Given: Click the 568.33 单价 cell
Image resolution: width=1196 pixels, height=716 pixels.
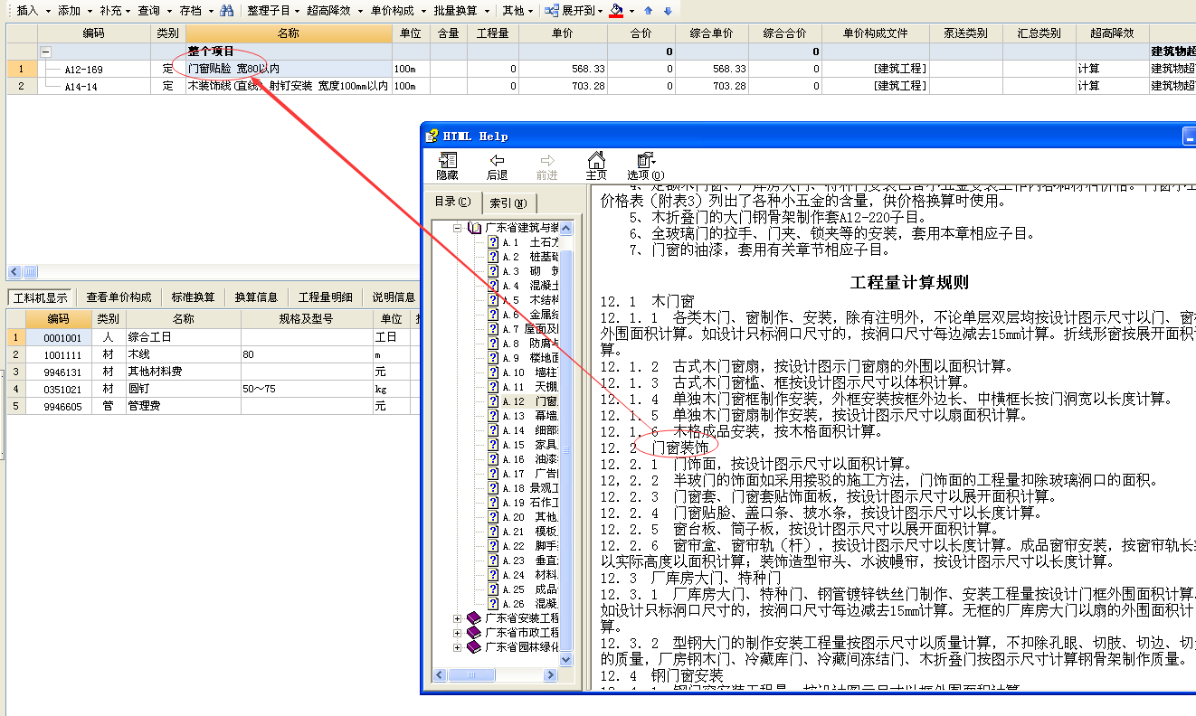Looking at the screenshot, I should coord(563,69).
